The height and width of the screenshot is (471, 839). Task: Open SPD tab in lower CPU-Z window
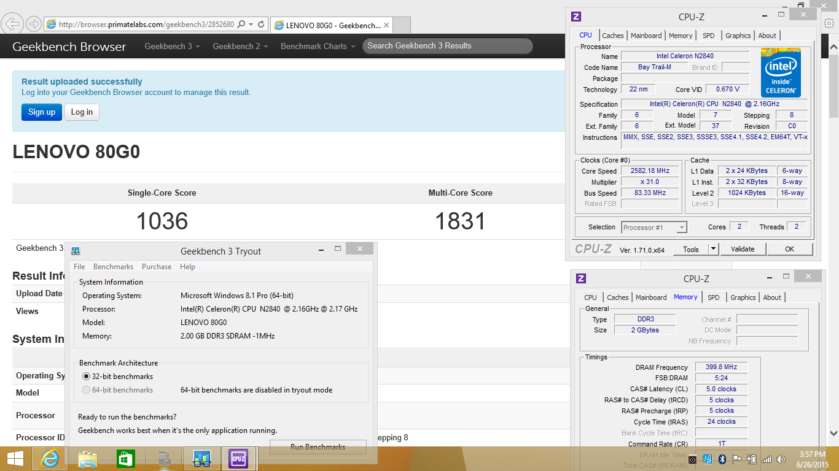pos(714,297)
